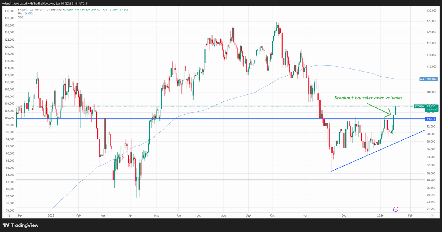Click the 100,000 label on left price scale
Viewport: 442px width, 232px height.
[10, 118]
